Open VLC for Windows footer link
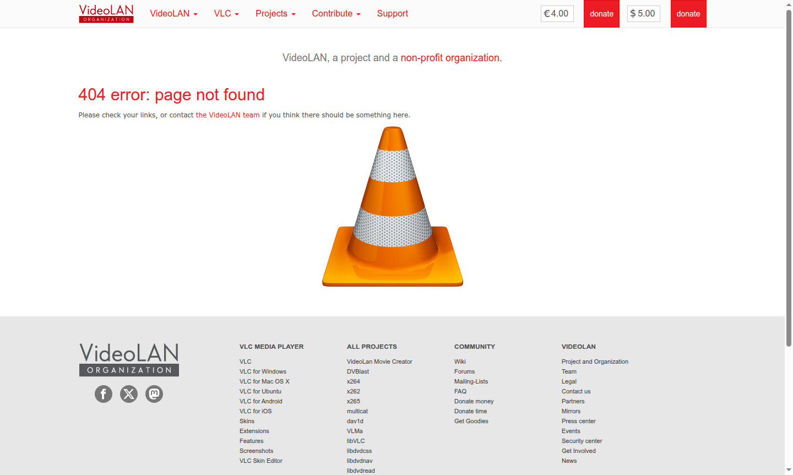This screenshot has height=475, width=793. 263,371
